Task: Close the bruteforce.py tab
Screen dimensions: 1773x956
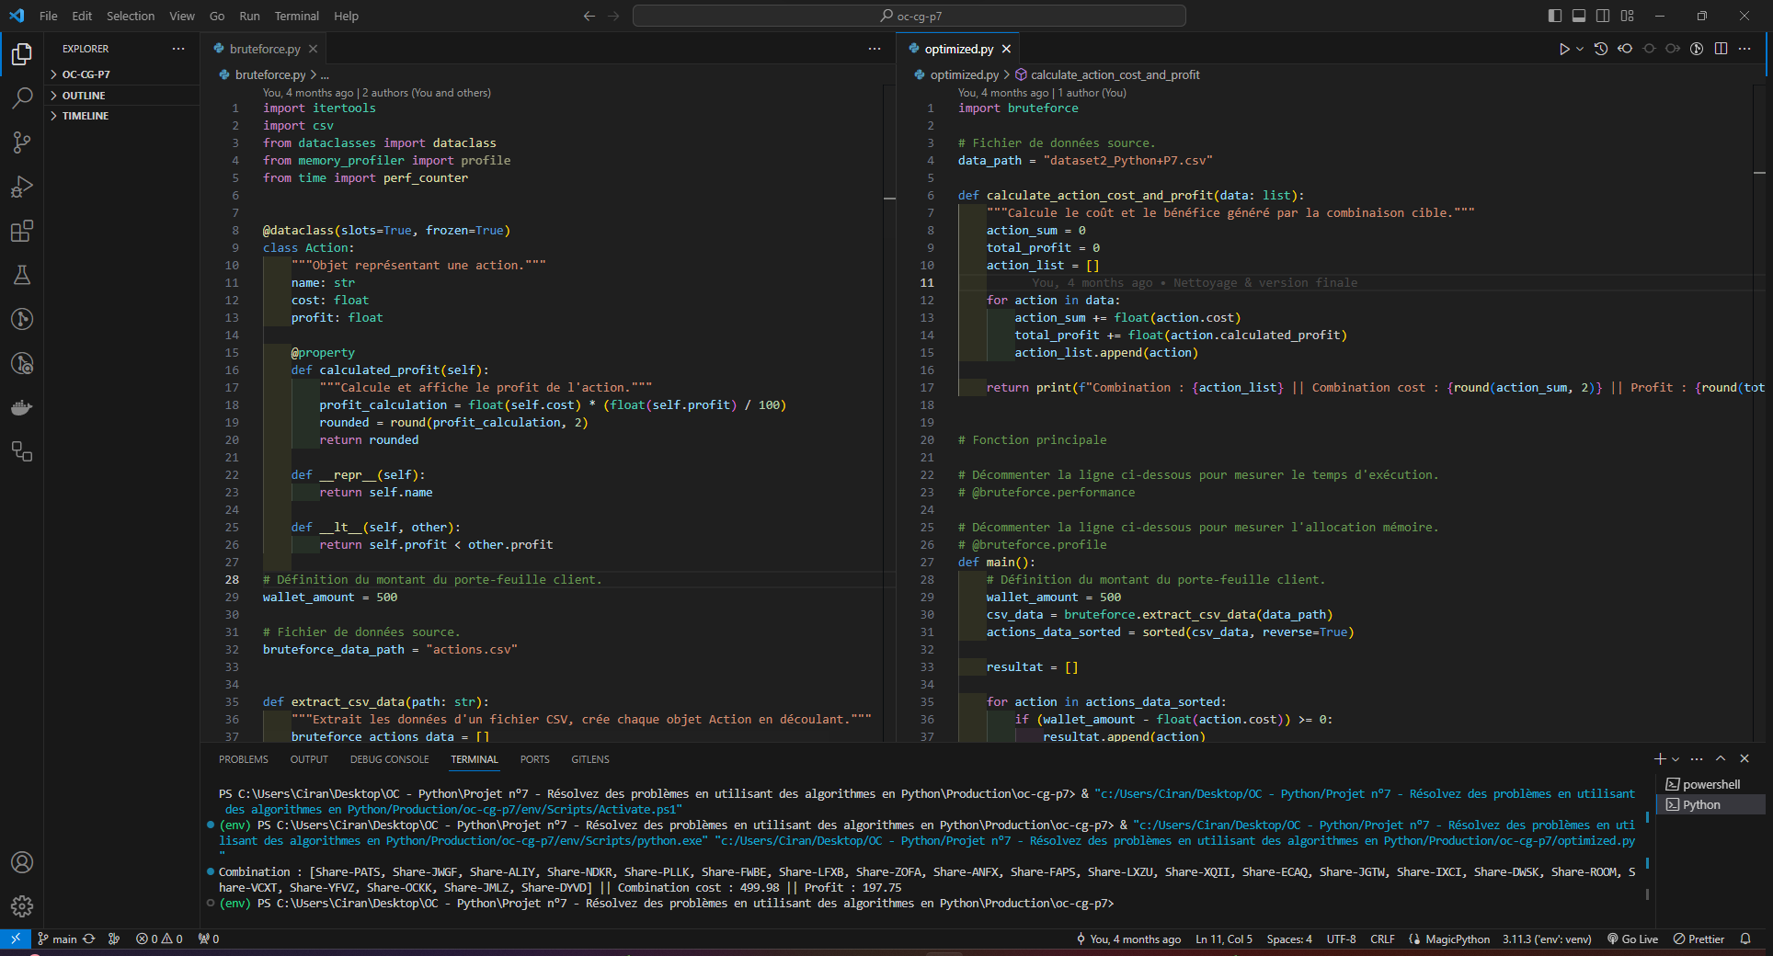Action: [x=313, y=49]
